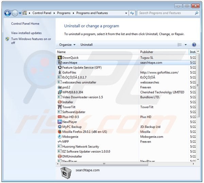Viewport: 204px width, 183px height.
Task: Expand the arrow after Control Panel breadcrumb
Action: coord(54,13)
